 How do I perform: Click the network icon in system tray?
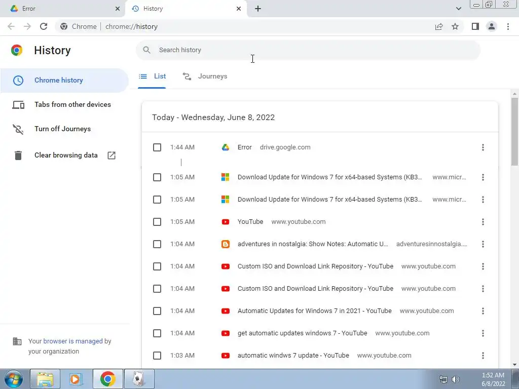[x=443, y=379]
